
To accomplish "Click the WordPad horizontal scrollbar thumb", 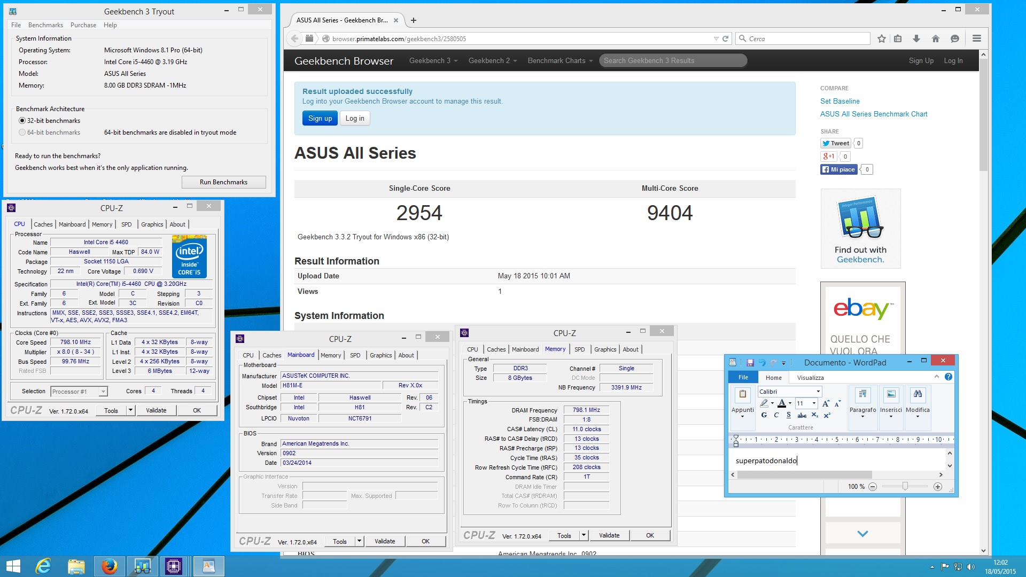I will [804, 474].
